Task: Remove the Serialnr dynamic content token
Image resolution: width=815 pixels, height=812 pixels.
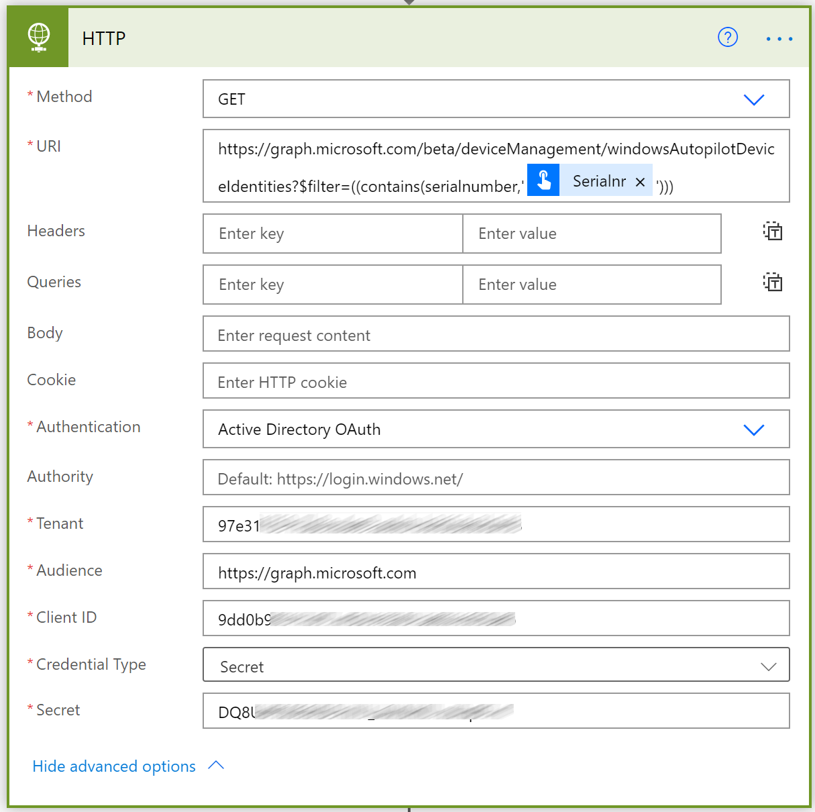Action: point(640,181)
